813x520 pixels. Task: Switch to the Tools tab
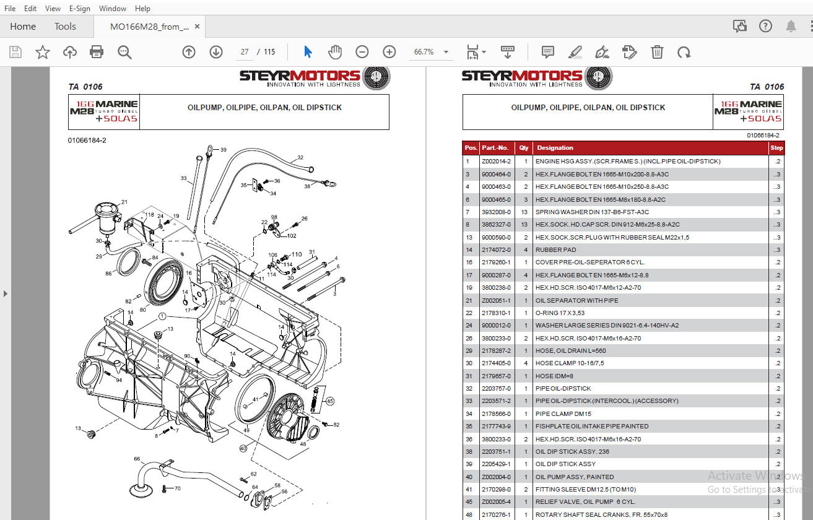click(x=65, y=27)
